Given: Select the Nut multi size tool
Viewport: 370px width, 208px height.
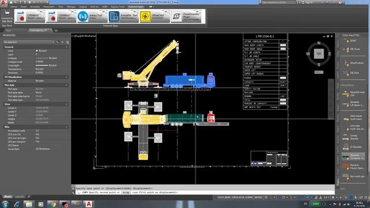Looking at the screenshot, I should 353,176.
